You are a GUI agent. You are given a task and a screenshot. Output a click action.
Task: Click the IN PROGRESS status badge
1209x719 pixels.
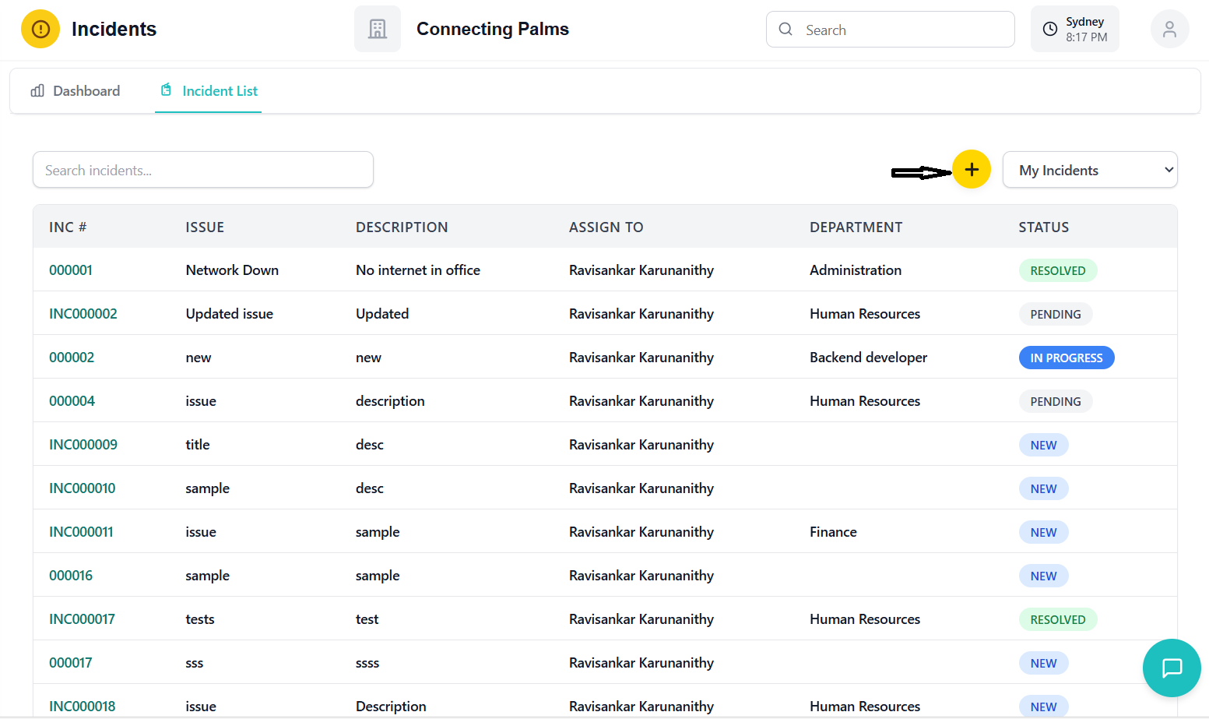pyautogui.click(x=1066, y=358)
